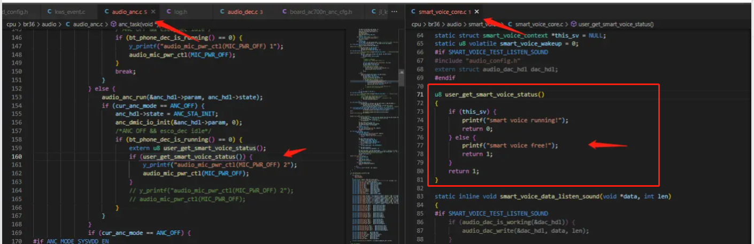Image resolution: width=754 pixels, height=244 pixels.
Task: Open the board_ac700n_anc_cfg.h tab
Action: [321, 11]
